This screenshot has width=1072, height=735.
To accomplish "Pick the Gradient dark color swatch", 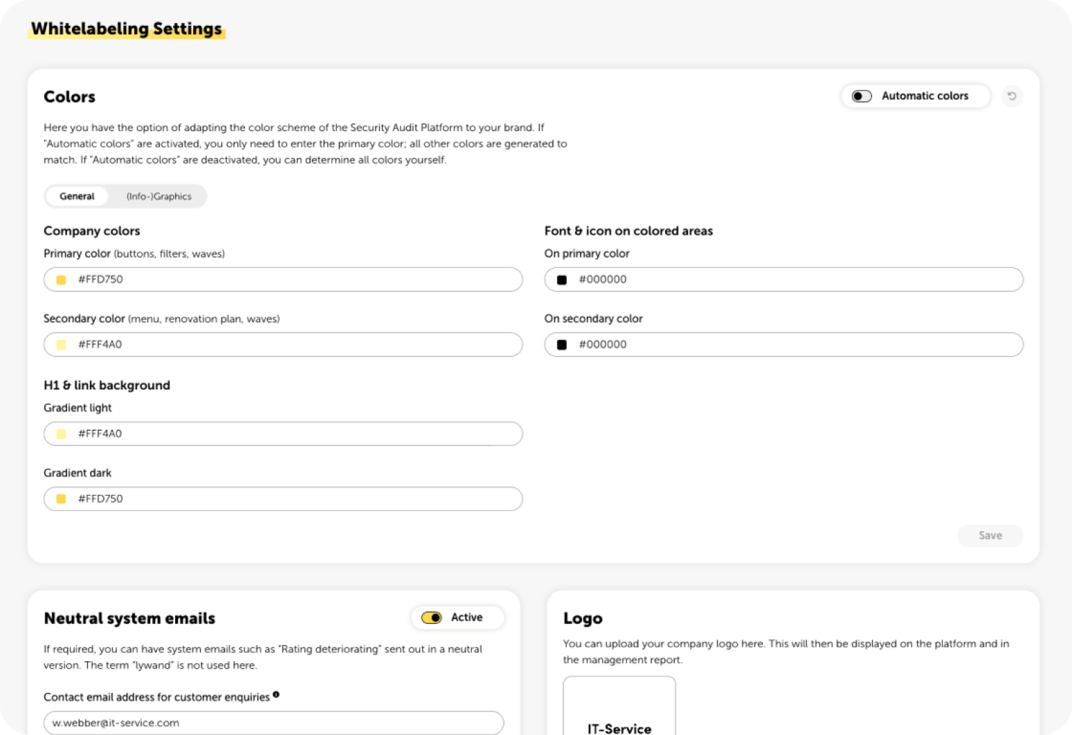I will click(x=61, y=499).
